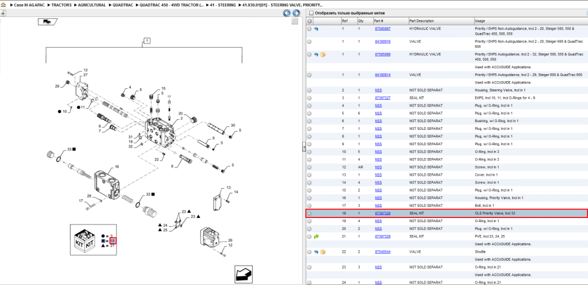Click the round add icon for part 87397327

[x=309, y=98]
